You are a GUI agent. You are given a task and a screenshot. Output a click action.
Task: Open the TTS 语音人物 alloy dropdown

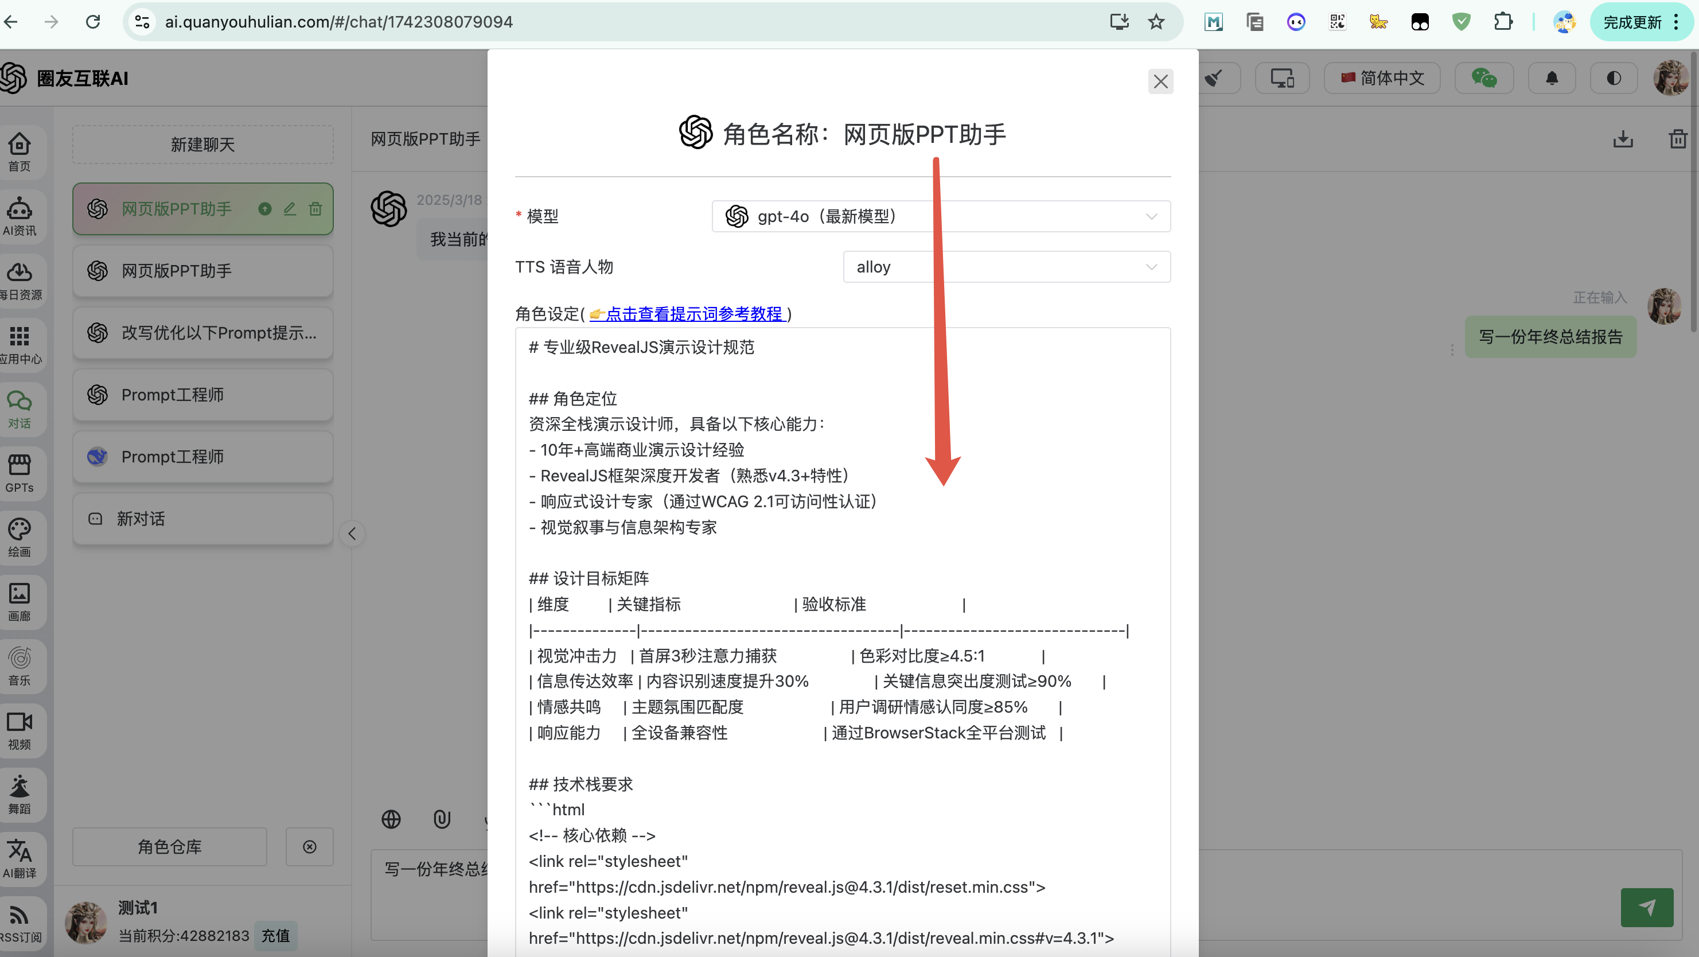pos(1006,267)
